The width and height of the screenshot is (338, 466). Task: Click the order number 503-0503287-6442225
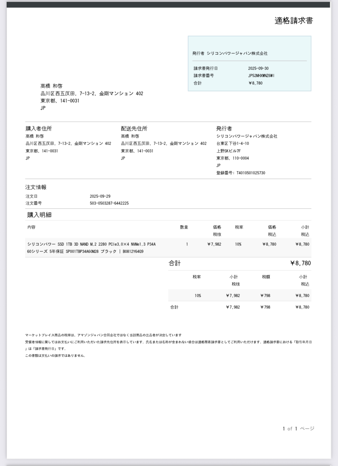tap(109, 203)
